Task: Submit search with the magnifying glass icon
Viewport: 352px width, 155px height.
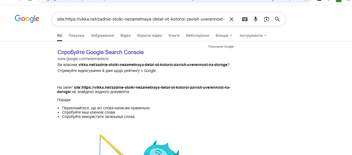Action: 277,19
